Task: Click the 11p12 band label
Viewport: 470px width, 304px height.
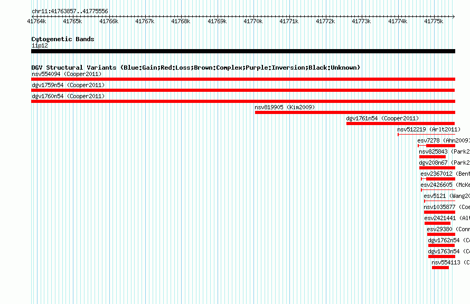Action: click(40, 45)
